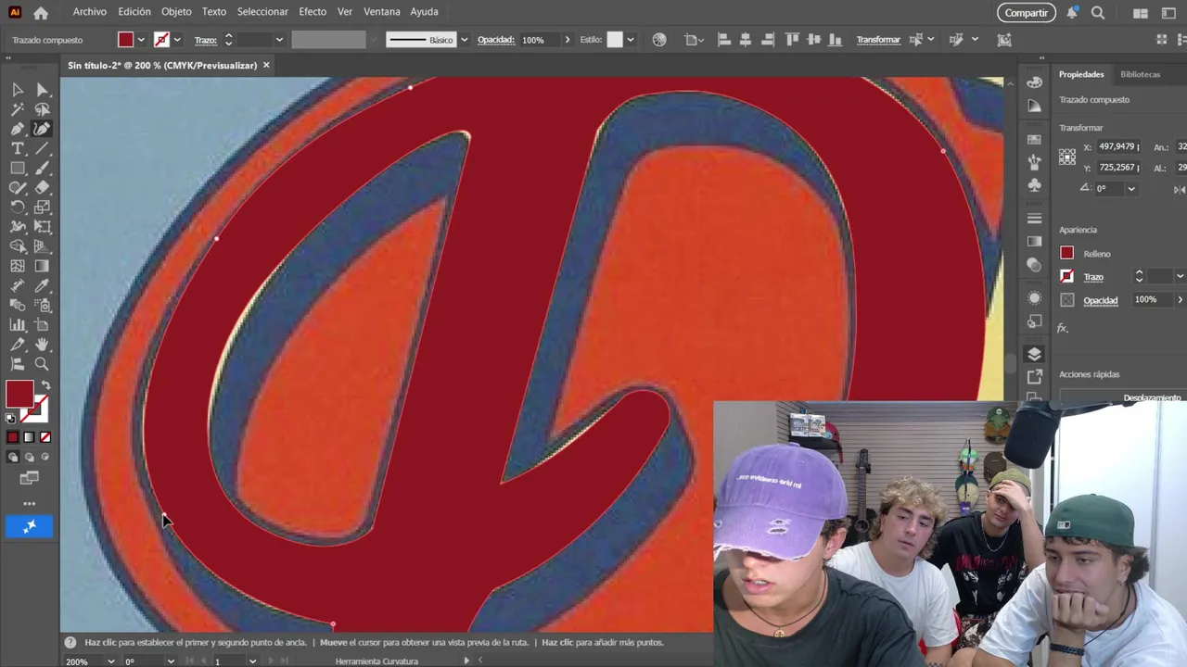Open stroke weight dropdown next to Trazo

278,40
